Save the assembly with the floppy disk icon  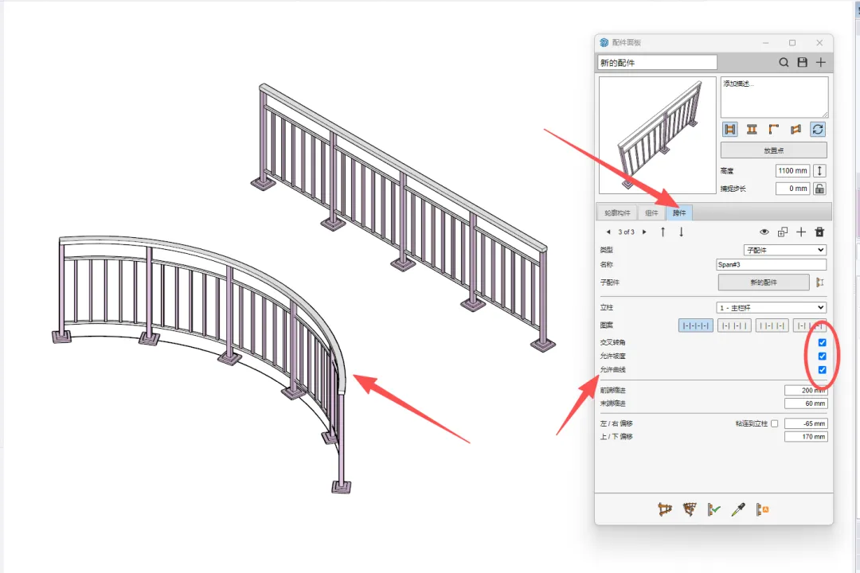[x=803, y=63]
